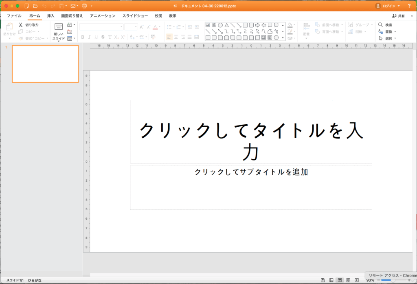This screenshot has width=417, height=284.
Task: Click the search (検索) magnifier icon
Action: click(x=380, y=25)
